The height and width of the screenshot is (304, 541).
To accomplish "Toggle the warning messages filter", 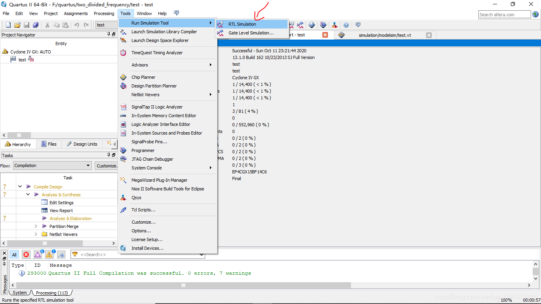I will coord(50,255).
